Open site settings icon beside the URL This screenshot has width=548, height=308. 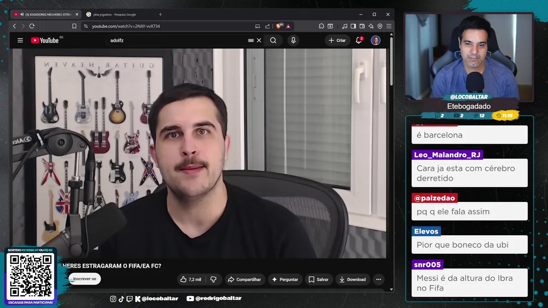click(x=86, y=26)
